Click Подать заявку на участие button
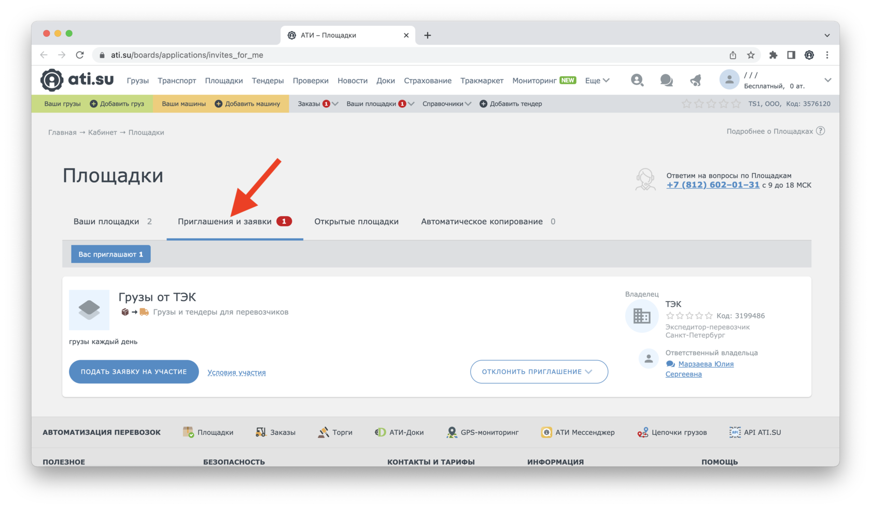871x508 pixels. pyautogui.click(x=134, y=372)
